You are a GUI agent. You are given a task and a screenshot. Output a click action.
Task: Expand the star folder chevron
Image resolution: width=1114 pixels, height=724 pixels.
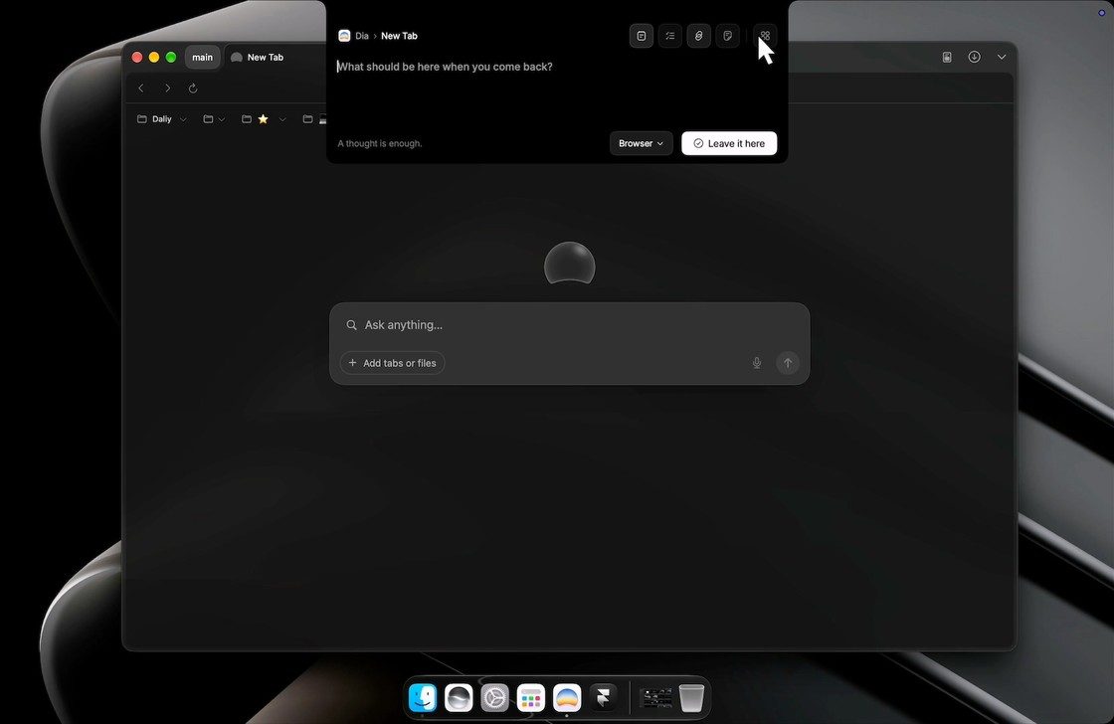tap(282, 119)
